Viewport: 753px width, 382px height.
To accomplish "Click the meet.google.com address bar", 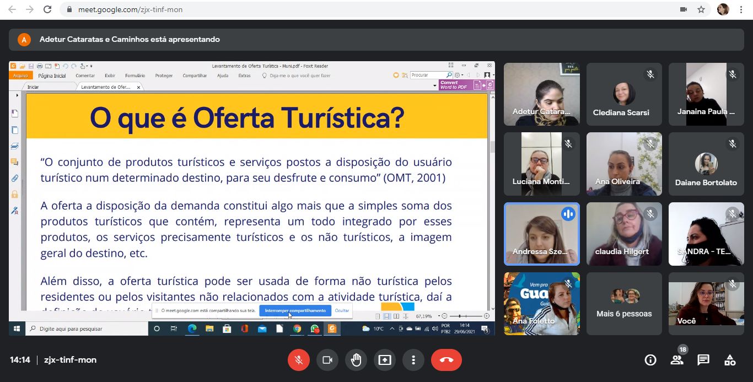I will [x=331, y=9].
